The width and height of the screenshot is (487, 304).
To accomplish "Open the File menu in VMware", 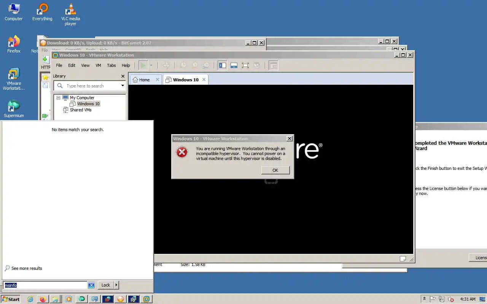I will point(59,65).
